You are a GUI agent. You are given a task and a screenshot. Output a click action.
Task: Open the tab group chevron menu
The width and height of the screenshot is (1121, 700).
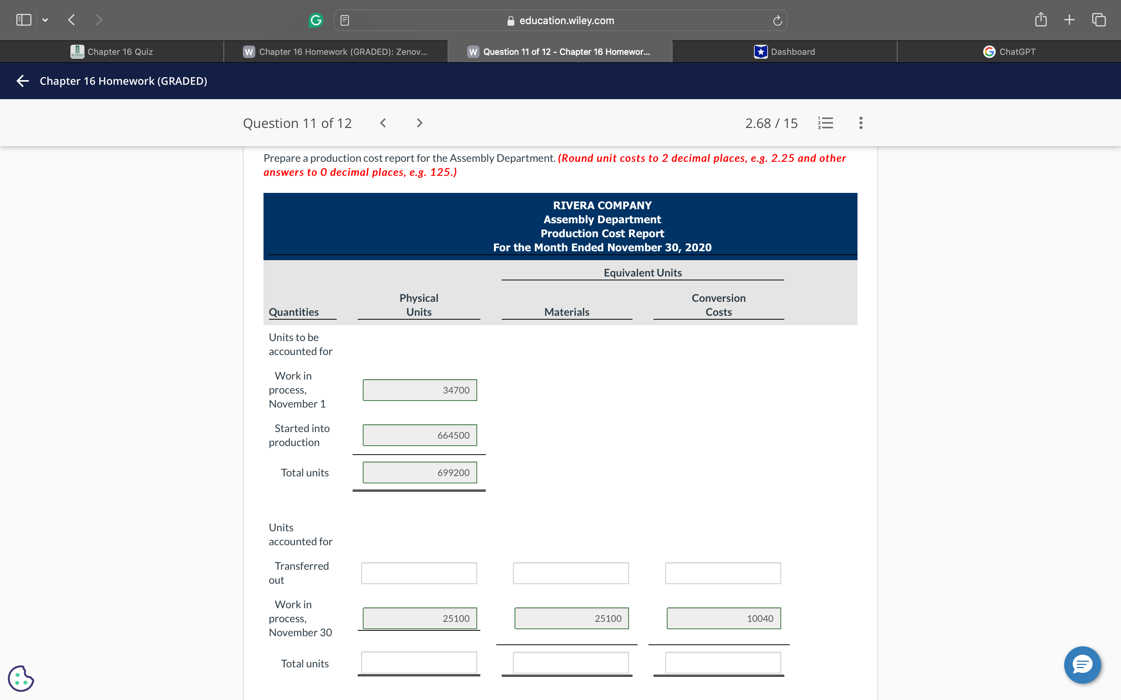tap(45, 19)
